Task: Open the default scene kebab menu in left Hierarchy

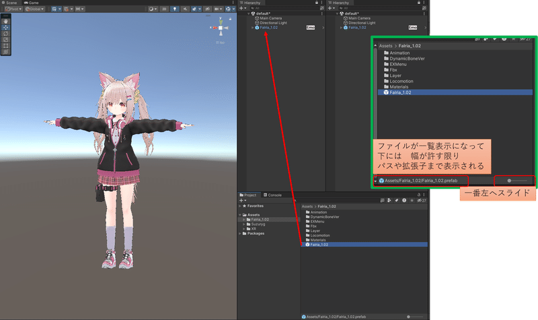Action: click(322, 13)
